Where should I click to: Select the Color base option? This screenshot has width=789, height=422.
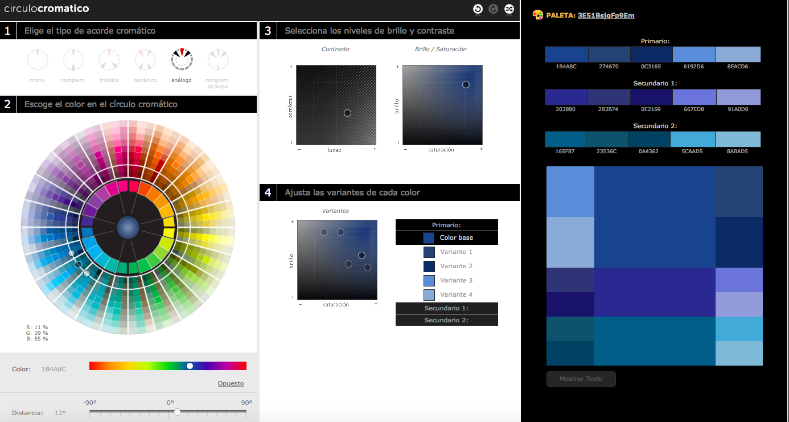click(447, 237)
